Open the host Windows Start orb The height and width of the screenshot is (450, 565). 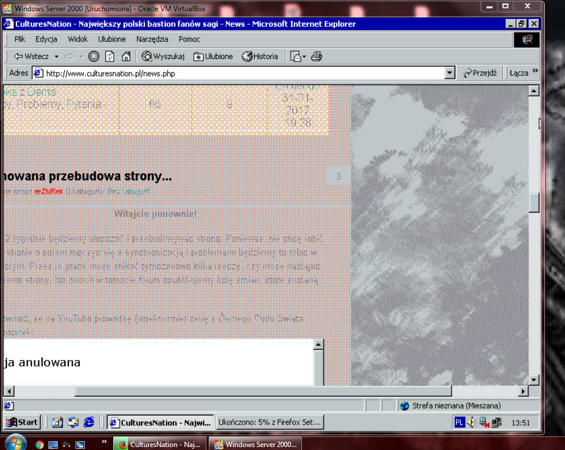pyautogui.click(x=15, y=443)
